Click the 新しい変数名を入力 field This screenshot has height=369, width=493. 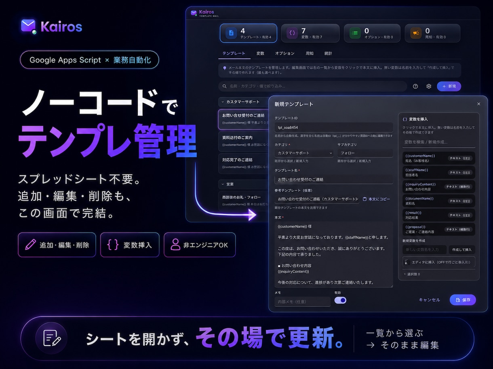click(x=424, y=250)
